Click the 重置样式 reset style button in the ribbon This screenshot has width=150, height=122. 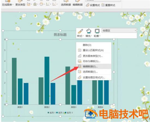tap(108, 5)
